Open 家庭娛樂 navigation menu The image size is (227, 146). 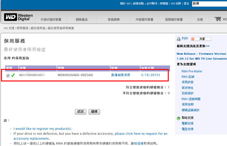(x=113, y=19)
